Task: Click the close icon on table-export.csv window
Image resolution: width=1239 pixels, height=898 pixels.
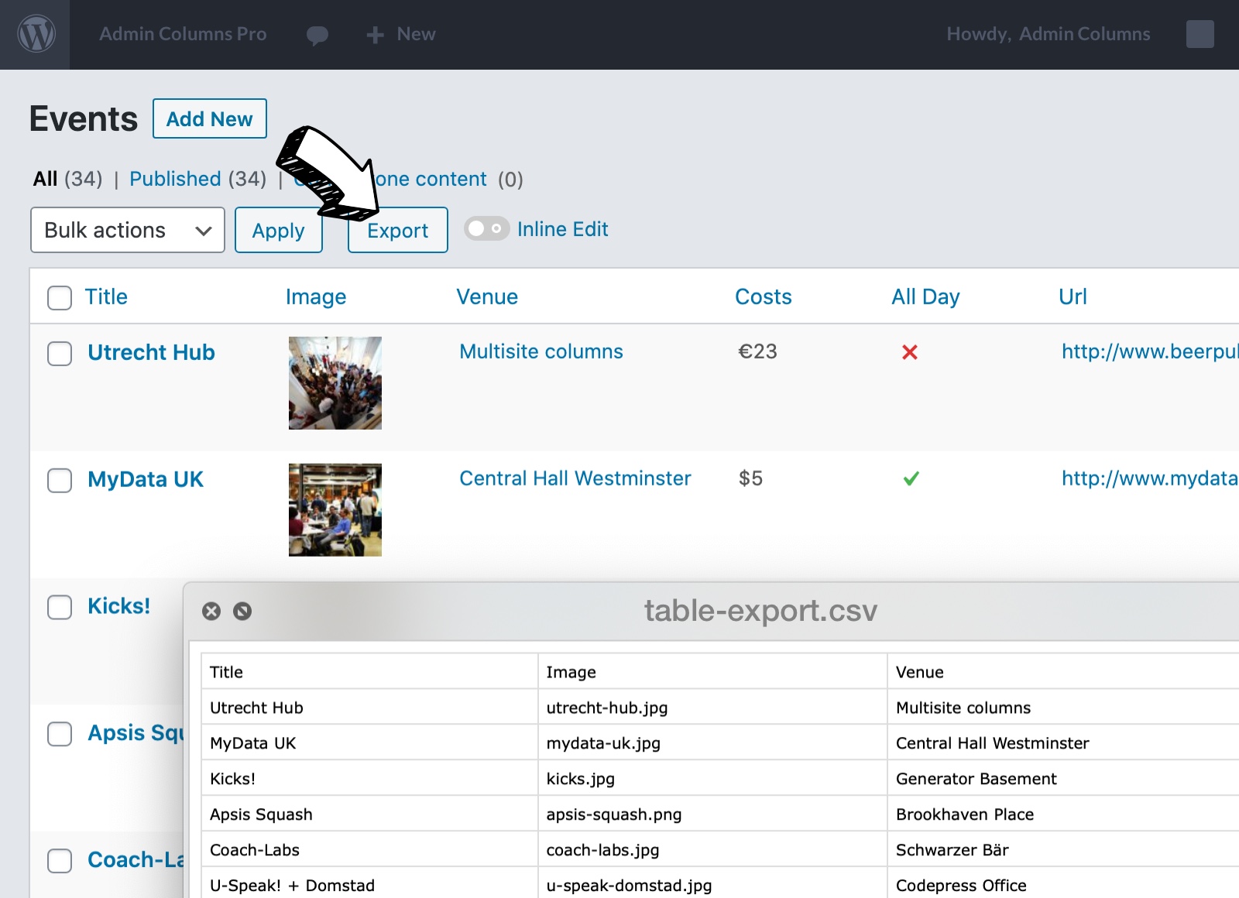Action: 211,612
